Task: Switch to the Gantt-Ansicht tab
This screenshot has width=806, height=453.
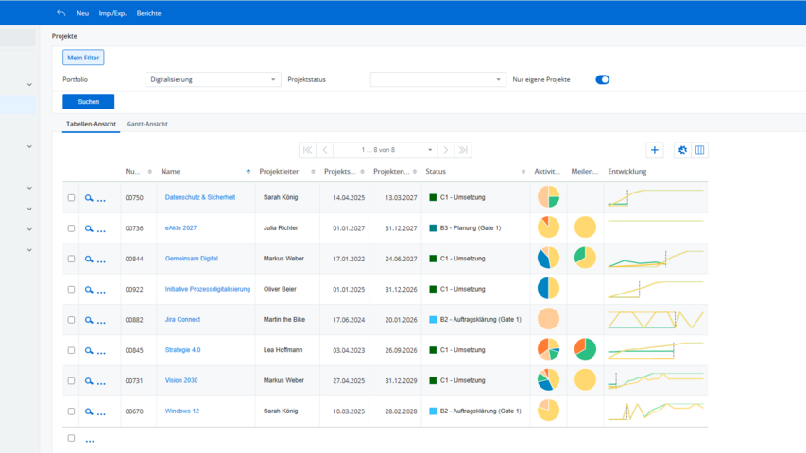Action: 146,124
